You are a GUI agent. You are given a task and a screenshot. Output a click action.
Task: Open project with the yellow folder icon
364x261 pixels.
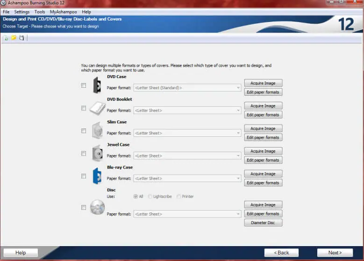14,37
